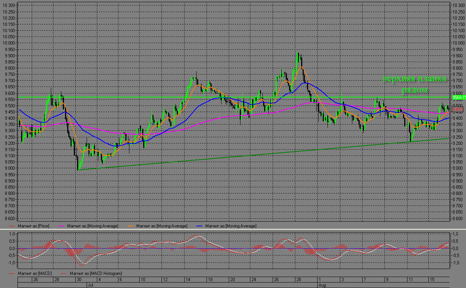The image size is (466, 288).
Task: Click the '9 000' label on left price axis
Action: pos(10,168)
